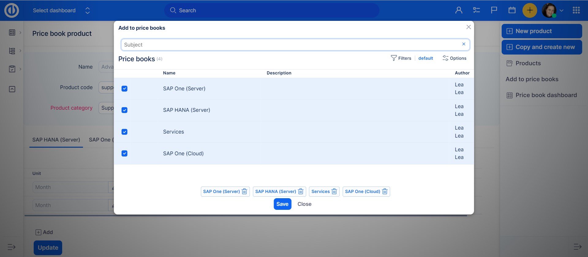Open the user profile icon in header
588x257 pixels.
[459, 10]
